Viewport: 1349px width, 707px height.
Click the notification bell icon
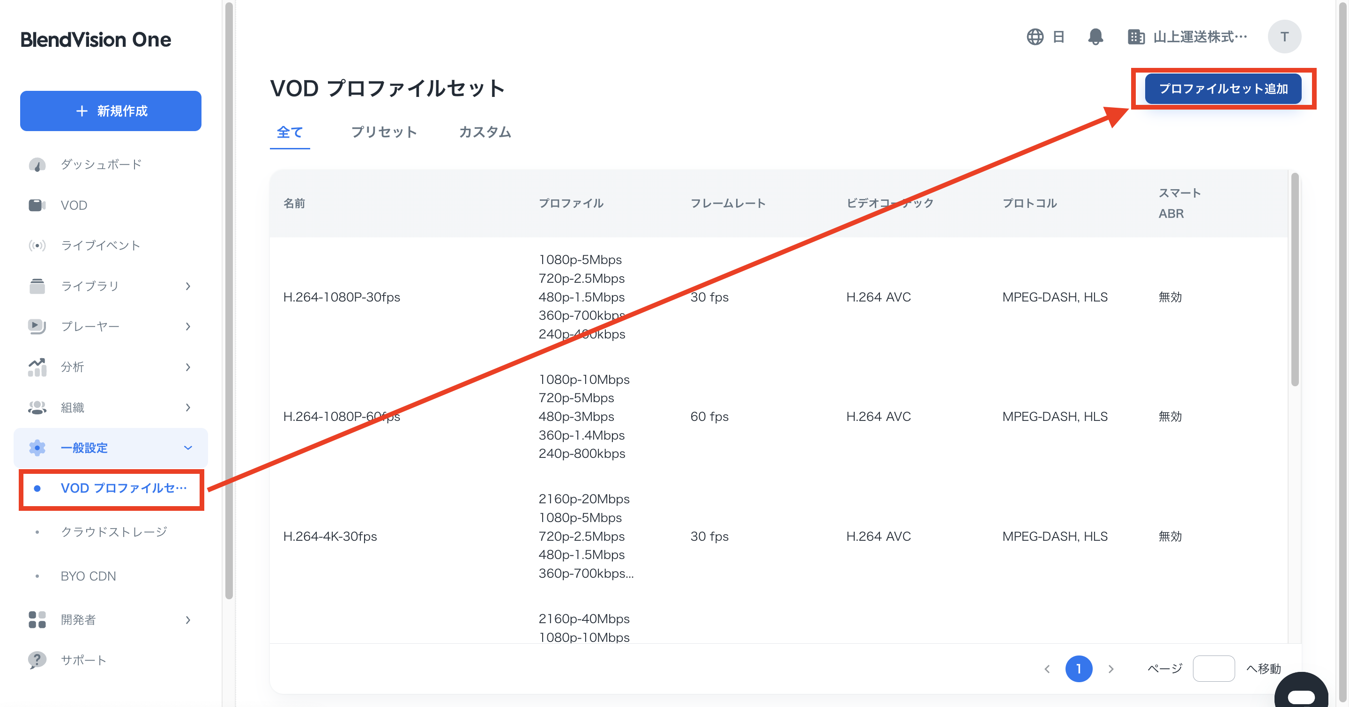click(1095, 37)
